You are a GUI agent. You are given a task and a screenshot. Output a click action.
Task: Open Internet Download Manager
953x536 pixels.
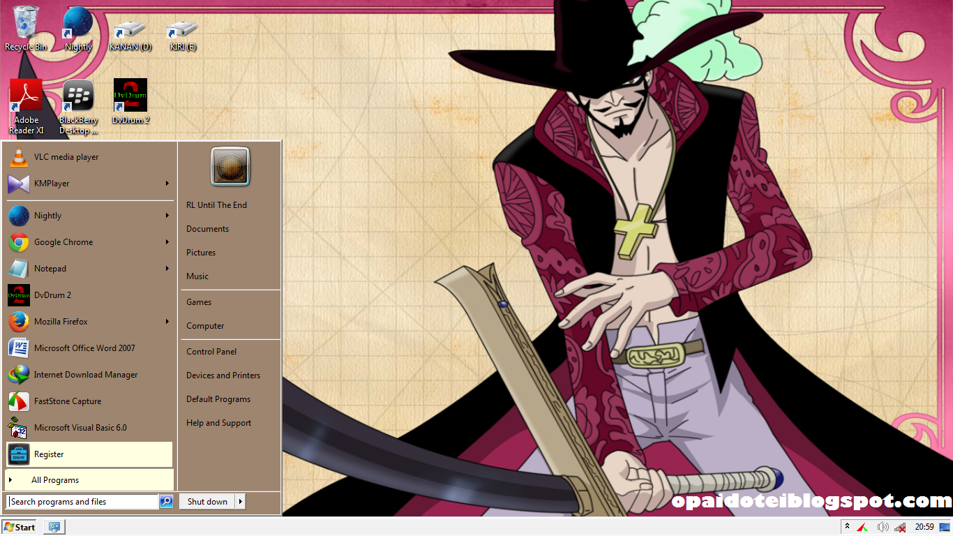click(89, 375)
